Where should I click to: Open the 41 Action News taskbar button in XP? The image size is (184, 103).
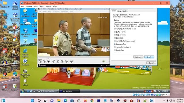pyautogui.click(x=48, y=91)
